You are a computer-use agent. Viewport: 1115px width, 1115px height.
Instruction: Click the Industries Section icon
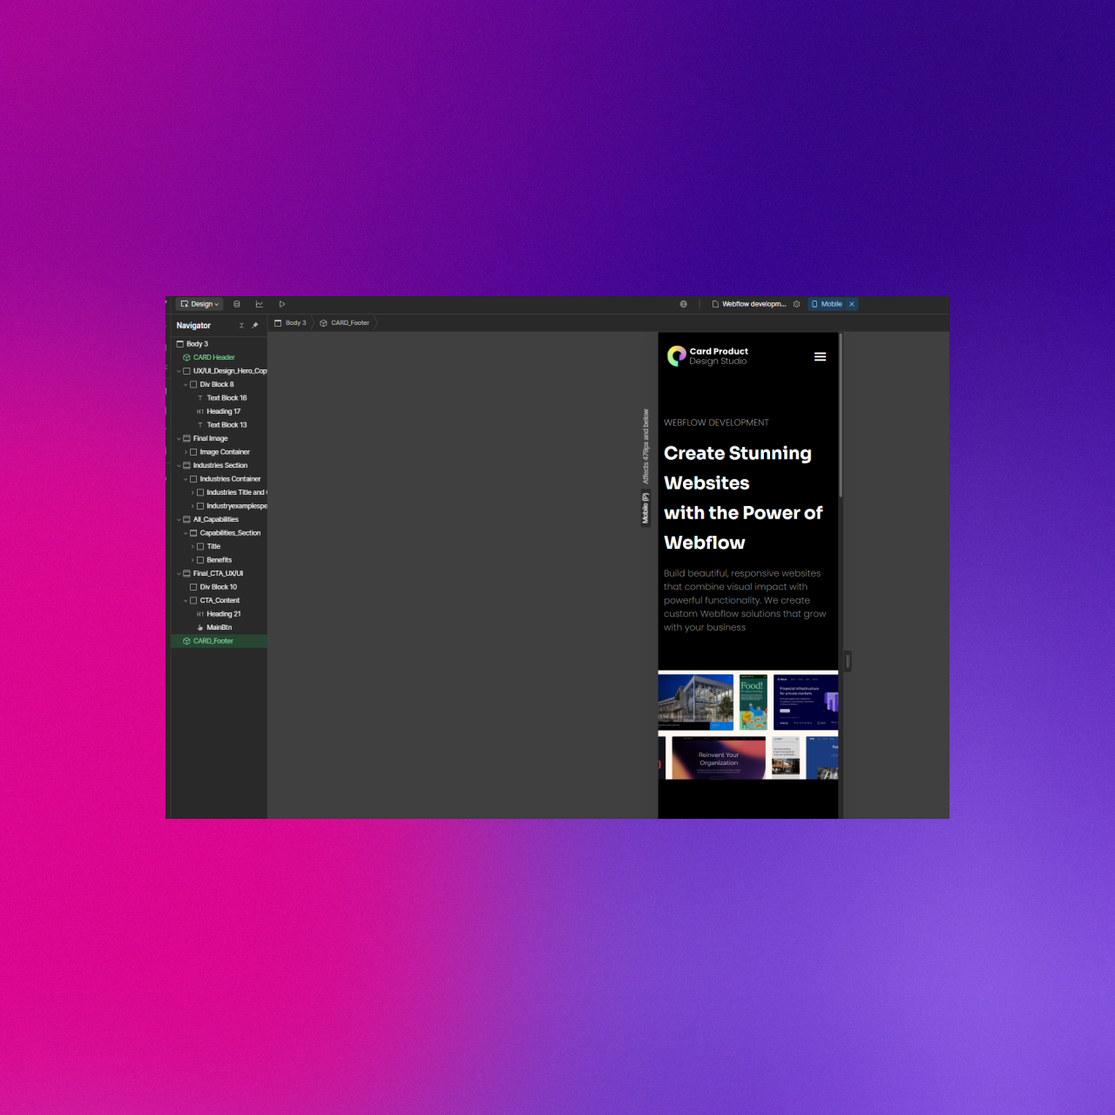point(186,465)
